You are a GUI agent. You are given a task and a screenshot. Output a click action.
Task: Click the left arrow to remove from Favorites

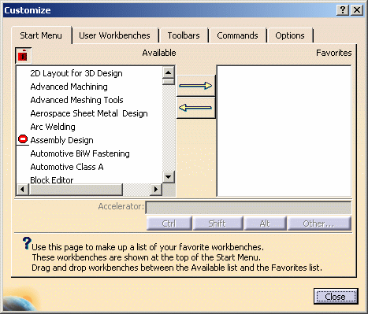(196, 108)
